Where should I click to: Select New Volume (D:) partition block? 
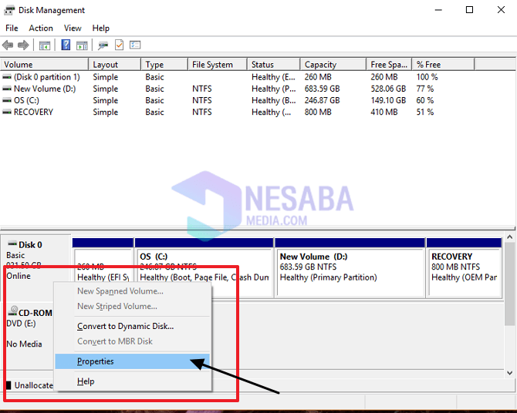click(350, 271)
